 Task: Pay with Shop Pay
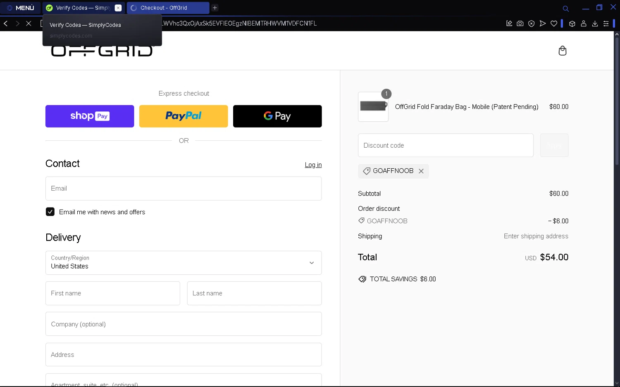[x=90, y=116]
